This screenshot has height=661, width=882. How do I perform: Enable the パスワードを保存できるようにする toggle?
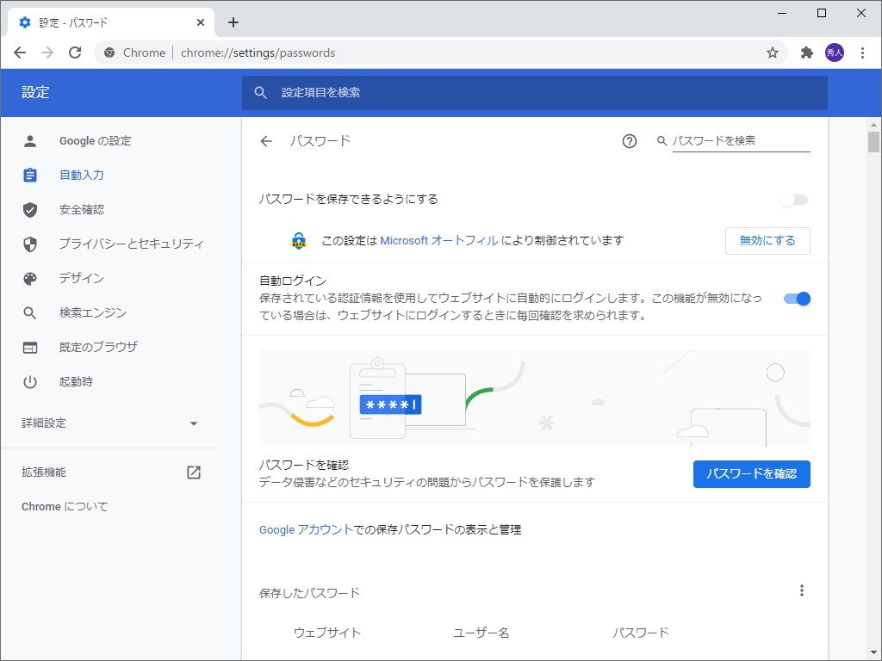[793, 200]
